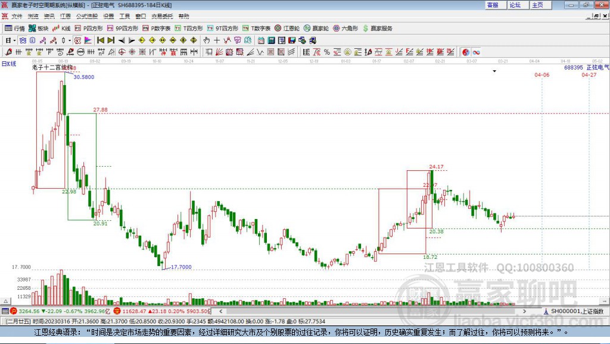This screenshot has width=610, height=344.
Task: Select the percent % retracement tool
Action: 327,52
